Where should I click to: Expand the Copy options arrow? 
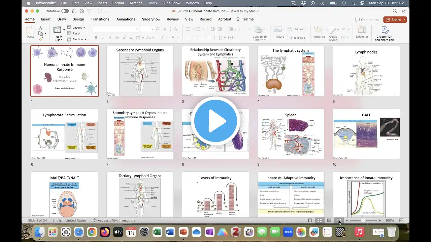[x=45, y=33]
